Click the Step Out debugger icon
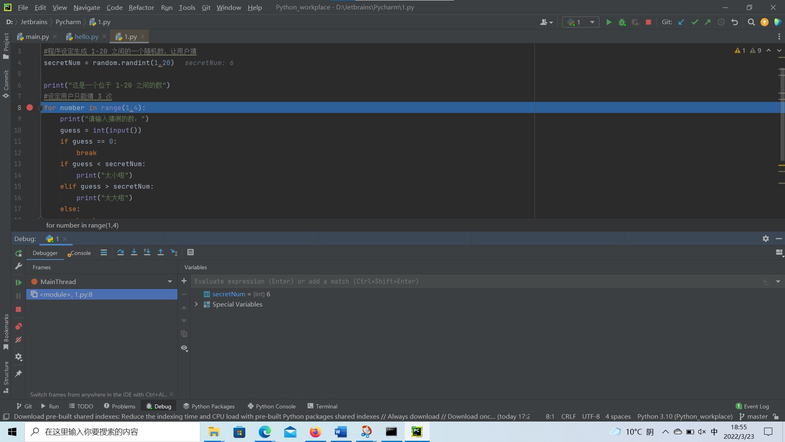 point(161,253)
